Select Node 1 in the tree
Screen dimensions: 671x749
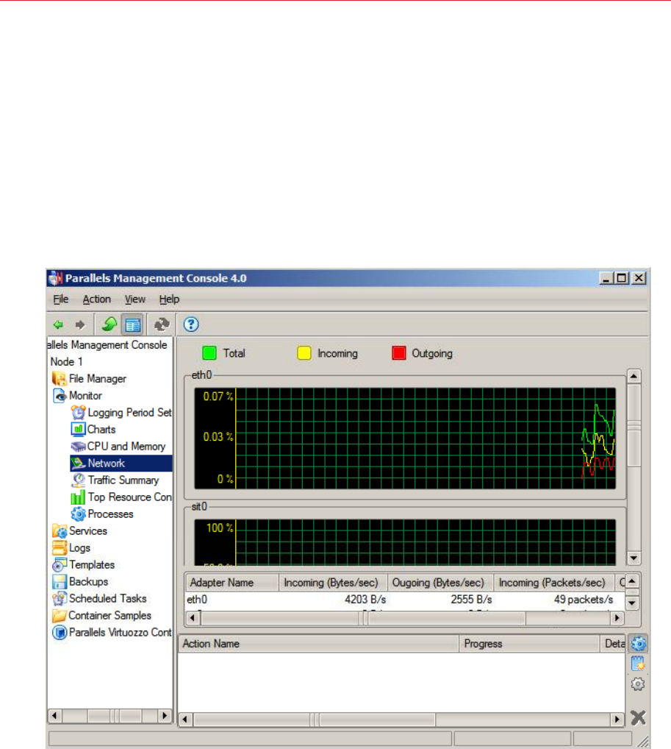67,361
